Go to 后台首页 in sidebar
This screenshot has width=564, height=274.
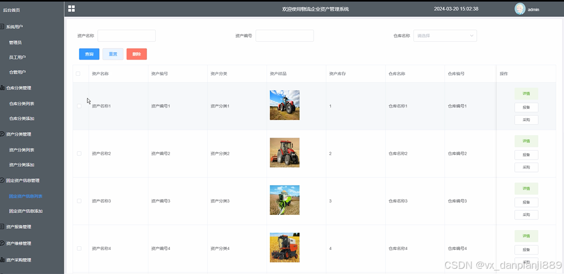[x=11, y=10]
